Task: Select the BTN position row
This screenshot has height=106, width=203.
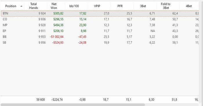Action: tap(100, 13)
